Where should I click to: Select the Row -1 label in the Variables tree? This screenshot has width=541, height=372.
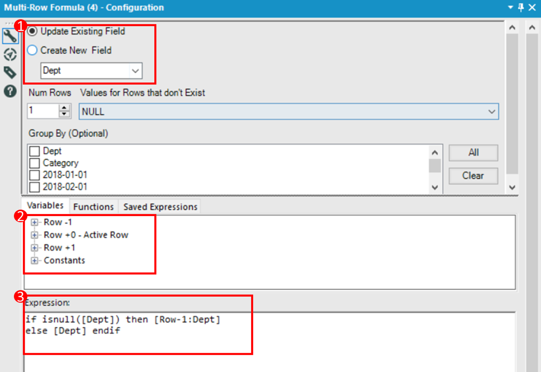coord(58,223)
